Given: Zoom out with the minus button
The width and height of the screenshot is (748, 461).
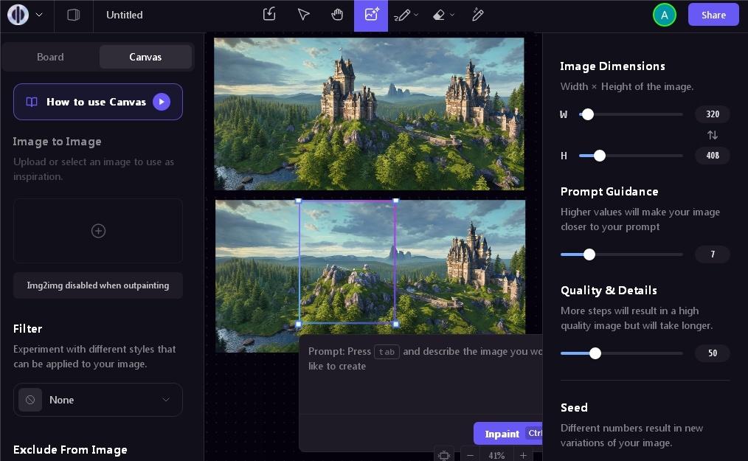Looking at the screenshot, I should point(470,455).
